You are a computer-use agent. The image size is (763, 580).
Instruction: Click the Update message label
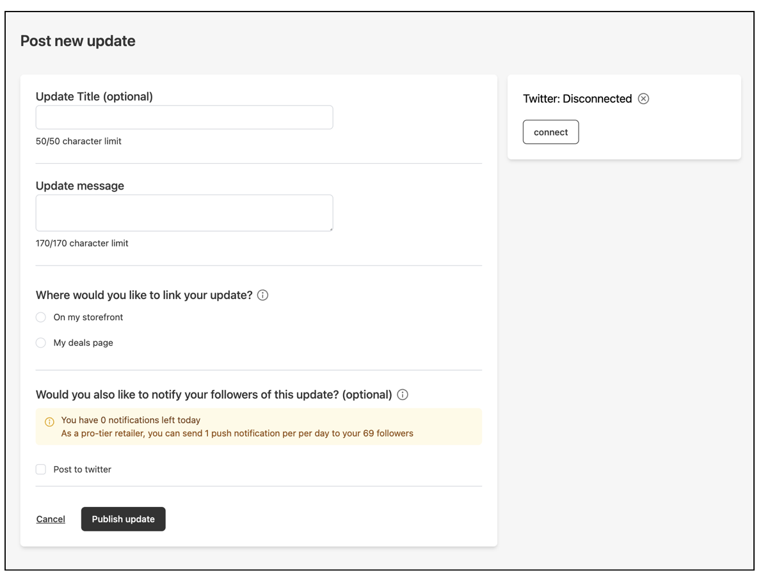click(80, 186)
